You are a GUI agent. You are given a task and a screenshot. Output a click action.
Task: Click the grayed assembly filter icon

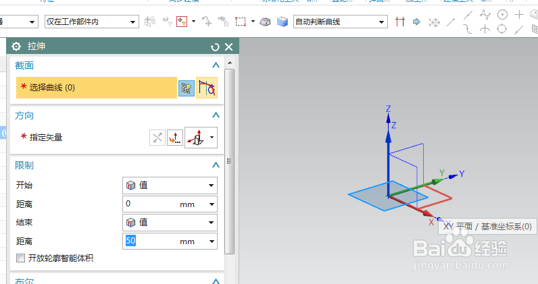point(150,22)
